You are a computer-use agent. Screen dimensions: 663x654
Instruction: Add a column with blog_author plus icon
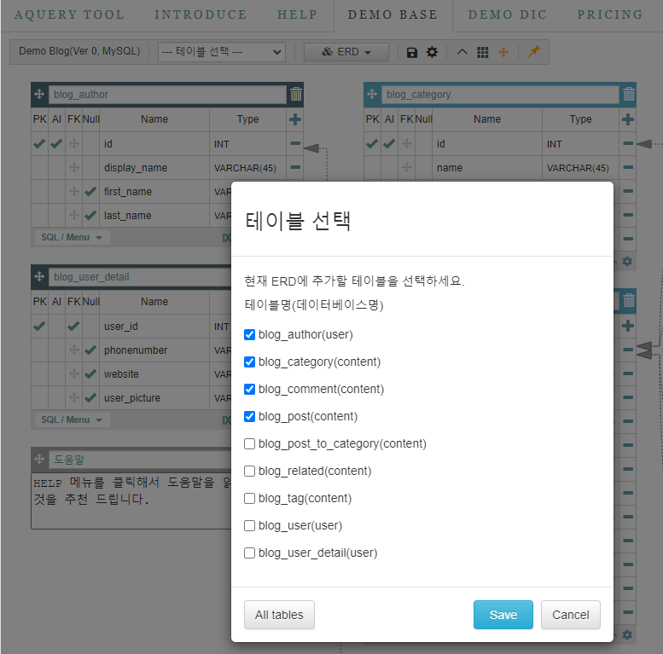coord(295,119)
